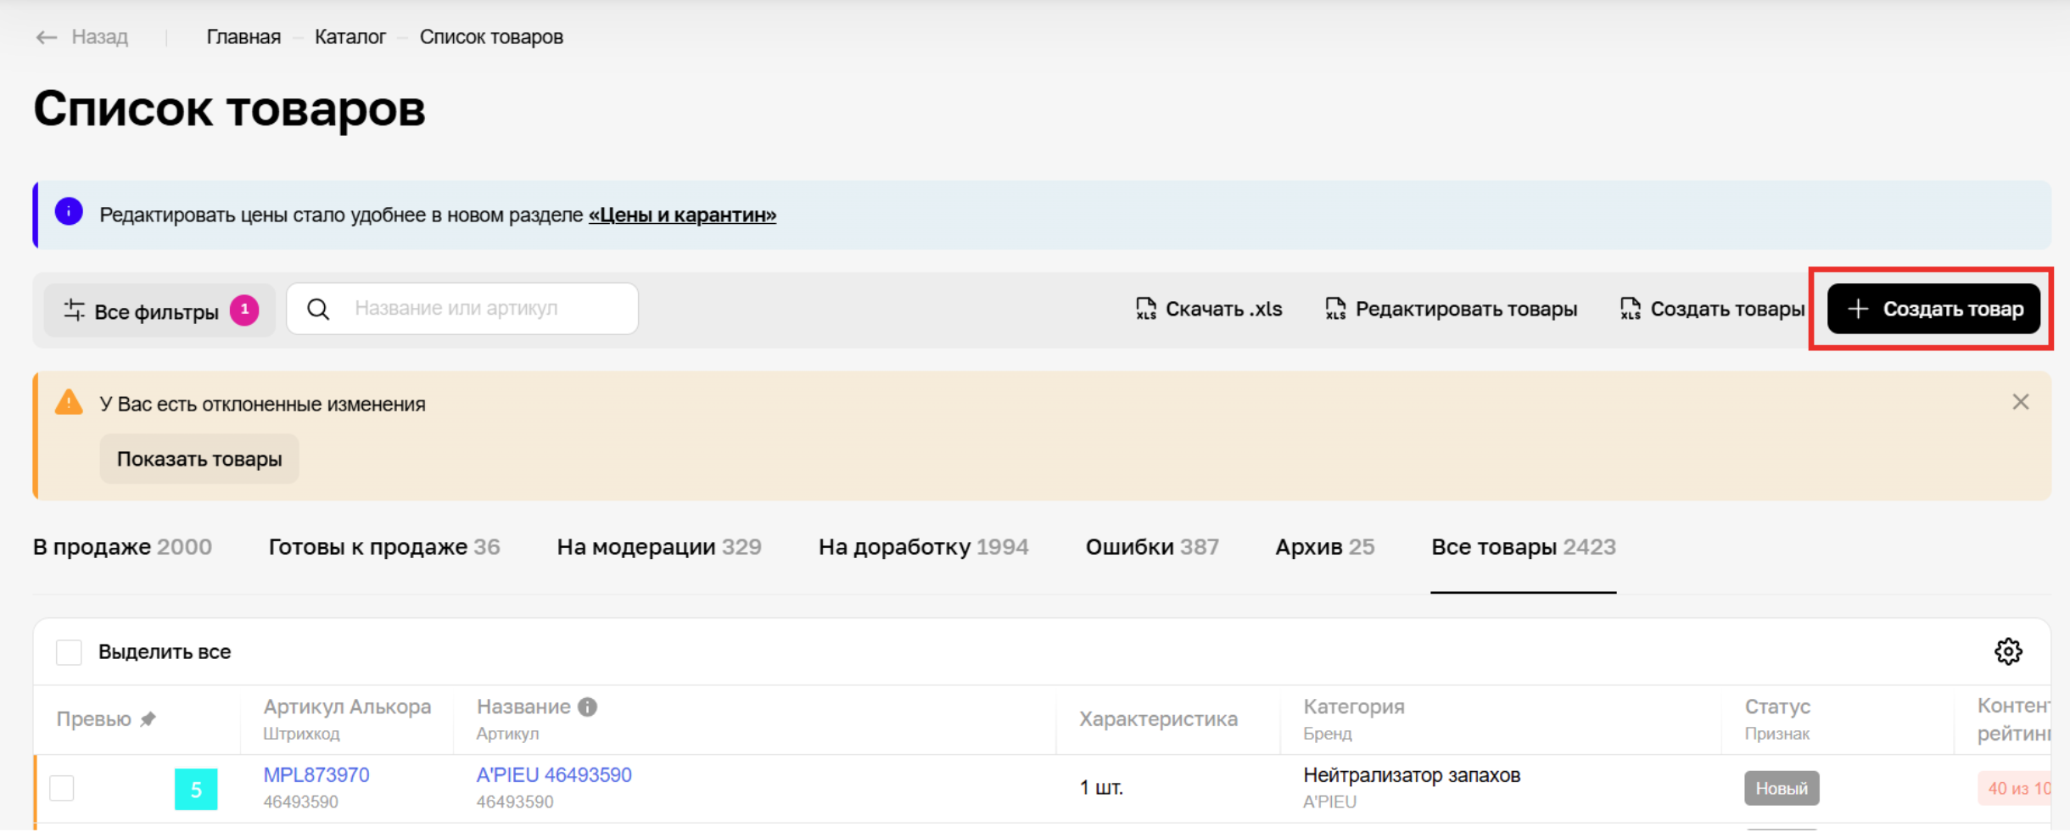Click the blue info circle in the top banner
This screenshot has width=2070, height=838.
(69, 214)
